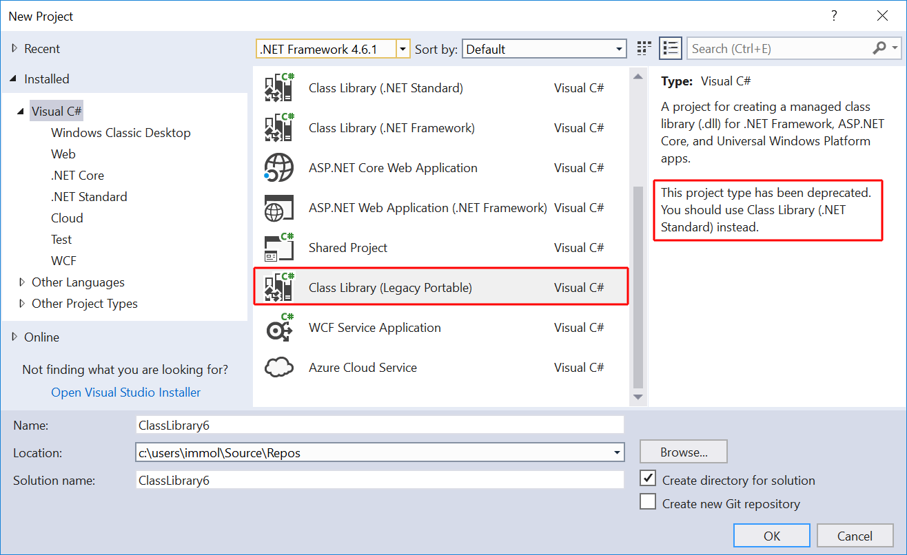Select the WCF category

point(63,260)
